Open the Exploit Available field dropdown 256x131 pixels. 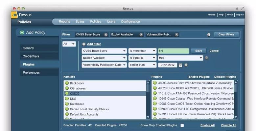(104, 58)
